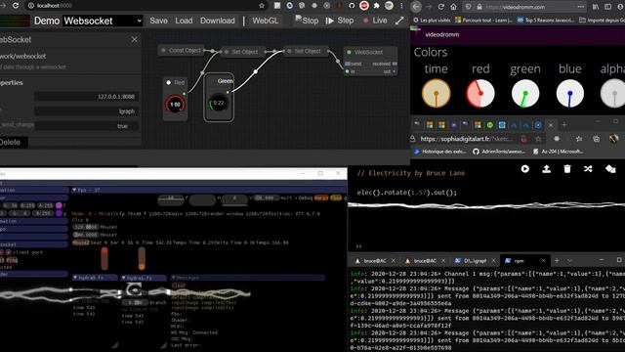Stop the graph execution
The image size is (625, 352).
[x=307, y=21]
